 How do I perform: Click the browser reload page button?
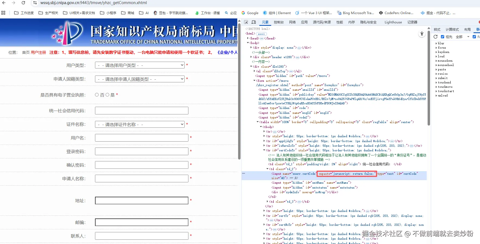click(23, 3)
